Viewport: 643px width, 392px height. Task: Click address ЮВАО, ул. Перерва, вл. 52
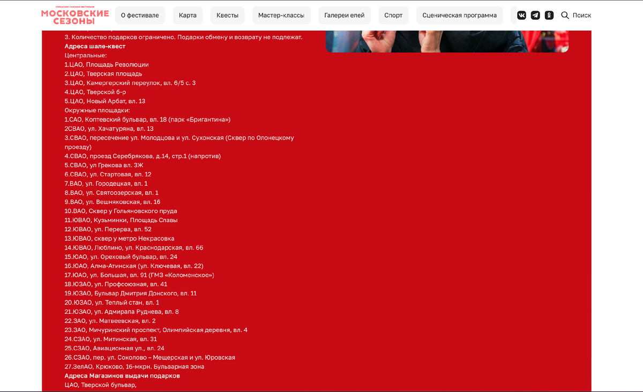(x=108, y=229)
